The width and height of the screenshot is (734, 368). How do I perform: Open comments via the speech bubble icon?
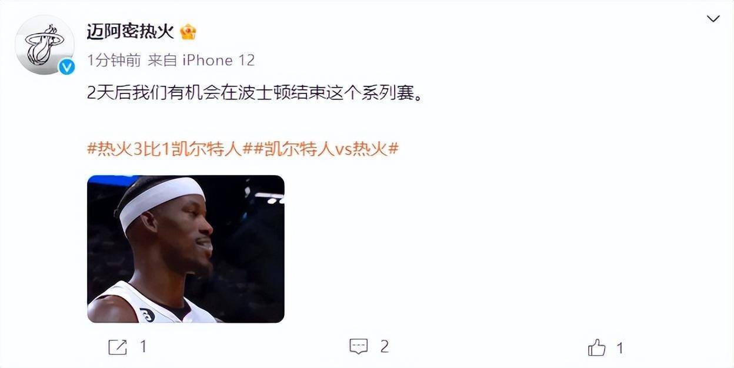359,346
